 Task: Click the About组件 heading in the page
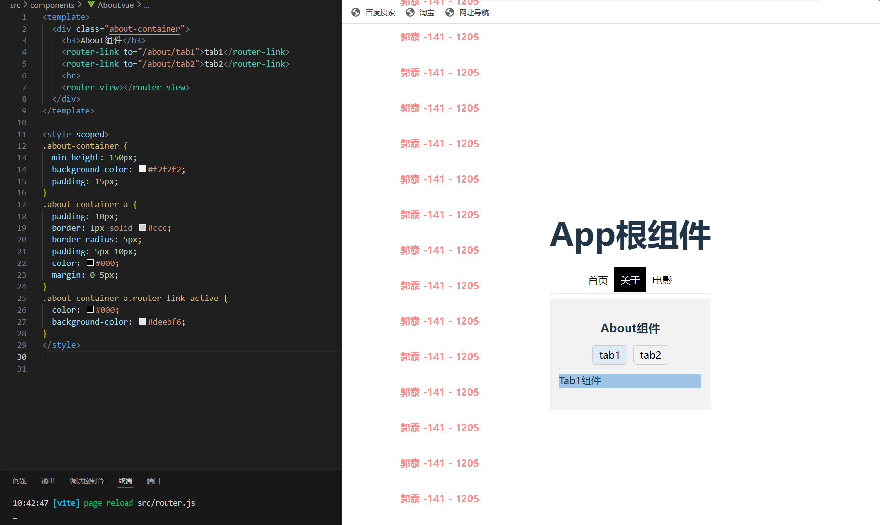coord(630,328)
